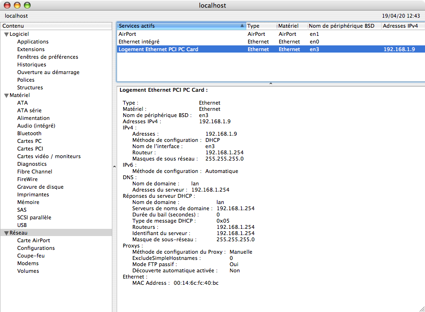The height and width of the screenshot is (312, 425).
Task: Select Imprimantes in the sidebar
Action: coord(33,195)
